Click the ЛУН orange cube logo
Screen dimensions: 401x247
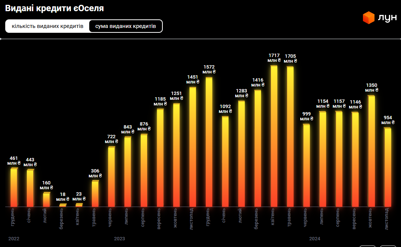pyautogui.click(x=369, y=18)
